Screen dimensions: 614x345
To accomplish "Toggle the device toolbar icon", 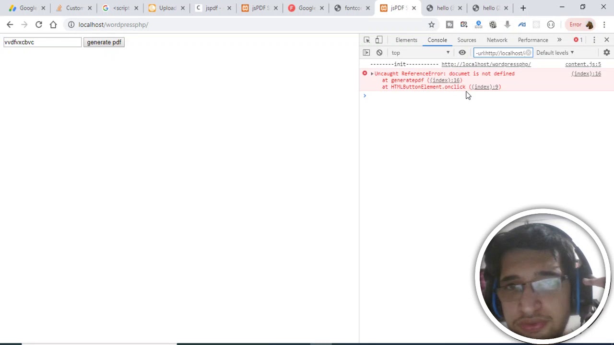I will coord(379,40).
